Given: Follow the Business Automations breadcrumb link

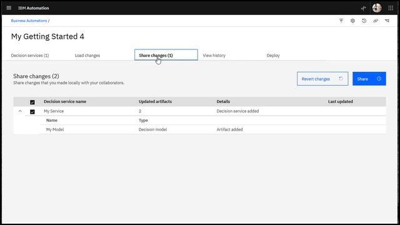Looking at the screenshot, I should (x=29, y=21).
